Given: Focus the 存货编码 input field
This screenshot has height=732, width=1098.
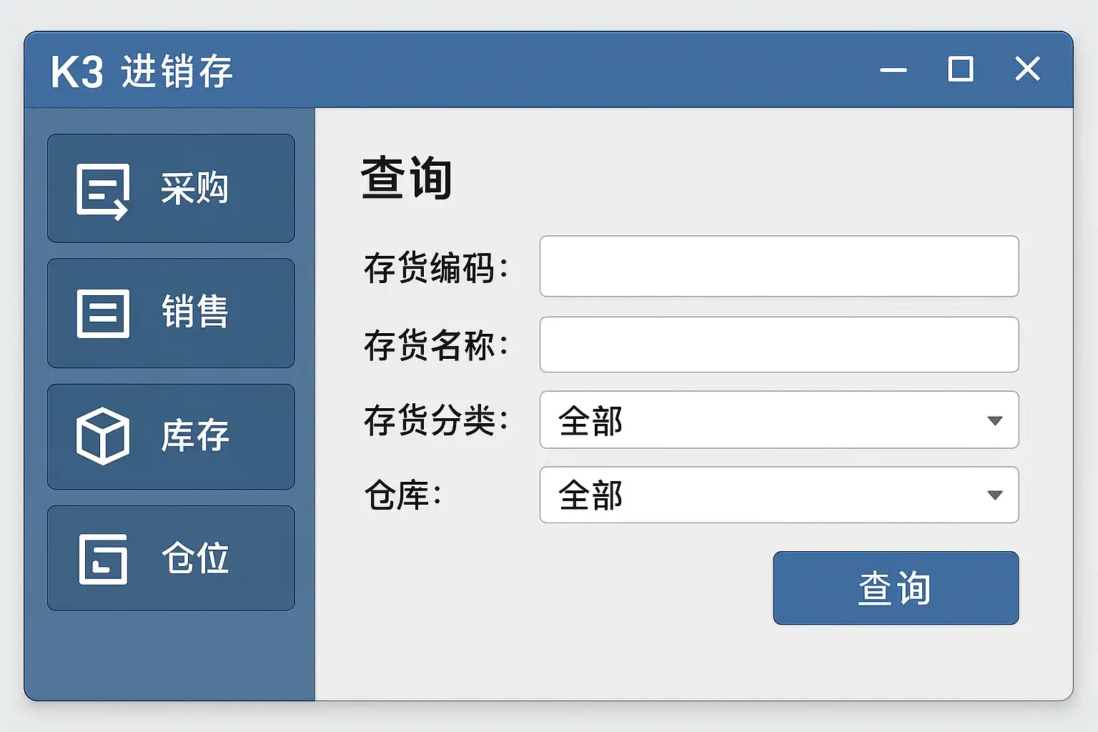Looking at the screenshot, I should click(x=778, y=267).
